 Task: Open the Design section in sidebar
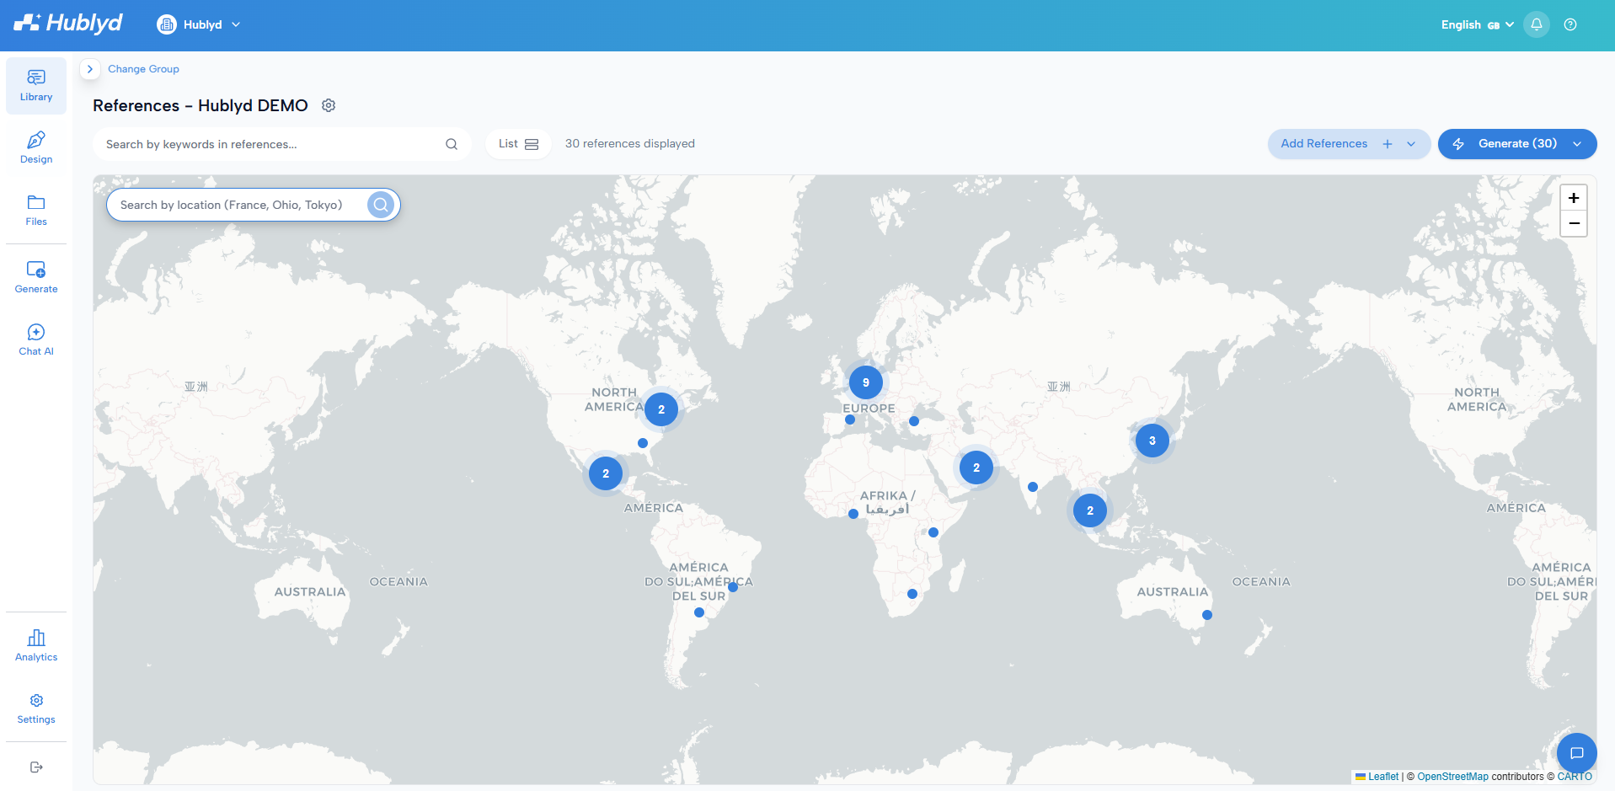point(36,148)
